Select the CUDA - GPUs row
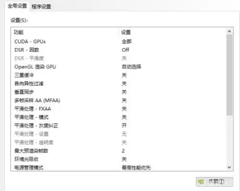 point(119,41)
